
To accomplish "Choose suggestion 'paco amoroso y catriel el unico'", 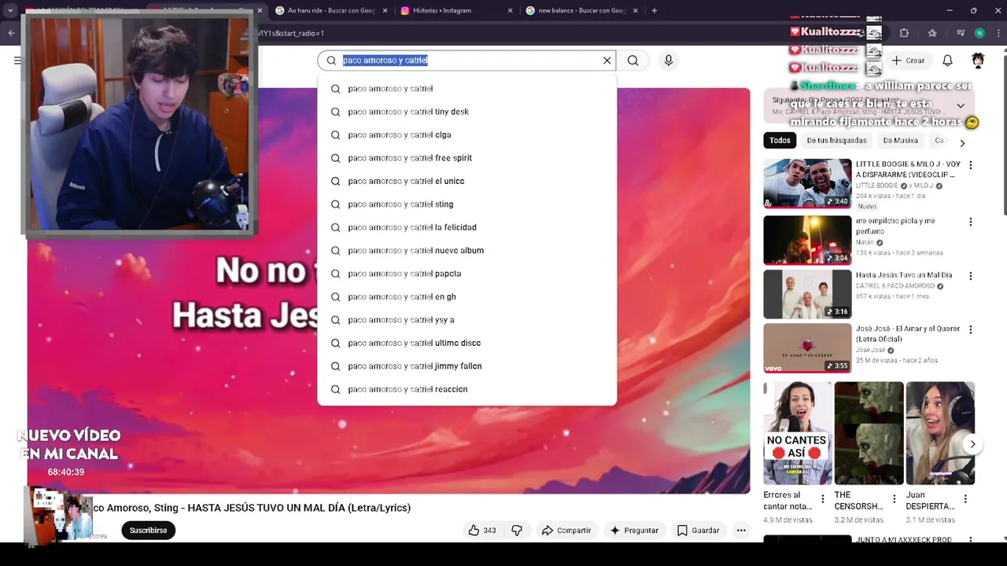I will point(467,181).
